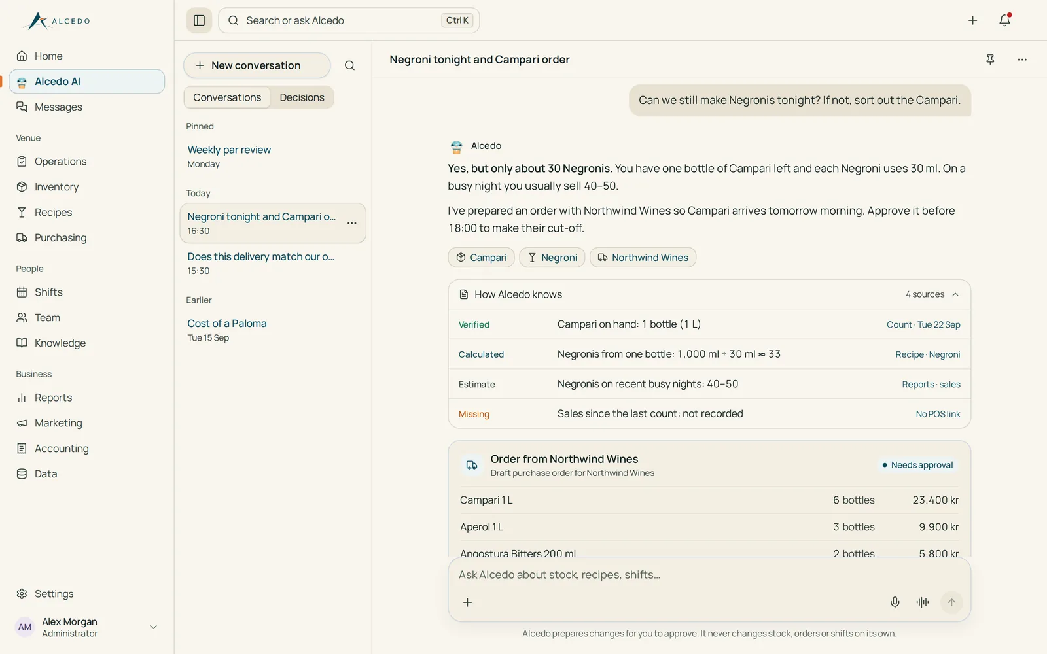This screenshot has width=1047, height=654.
Task: Open Shifts page
Action: 87,292
